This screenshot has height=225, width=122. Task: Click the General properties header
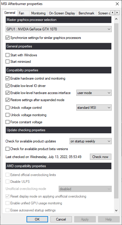pyautogui.click(x=59, y=46)
